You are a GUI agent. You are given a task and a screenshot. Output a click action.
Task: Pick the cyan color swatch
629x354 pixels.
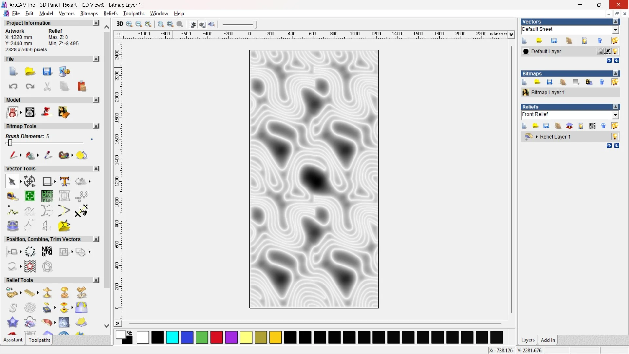coord(172,337)
